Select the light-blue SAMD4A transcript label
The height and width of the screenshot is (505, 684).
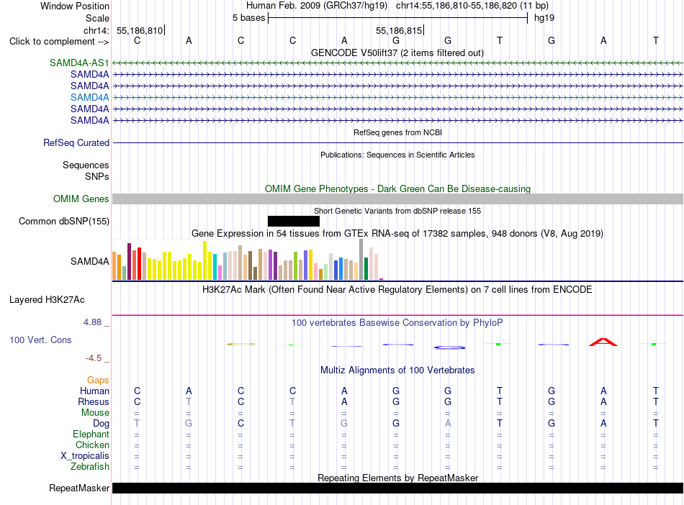[90, 97]
